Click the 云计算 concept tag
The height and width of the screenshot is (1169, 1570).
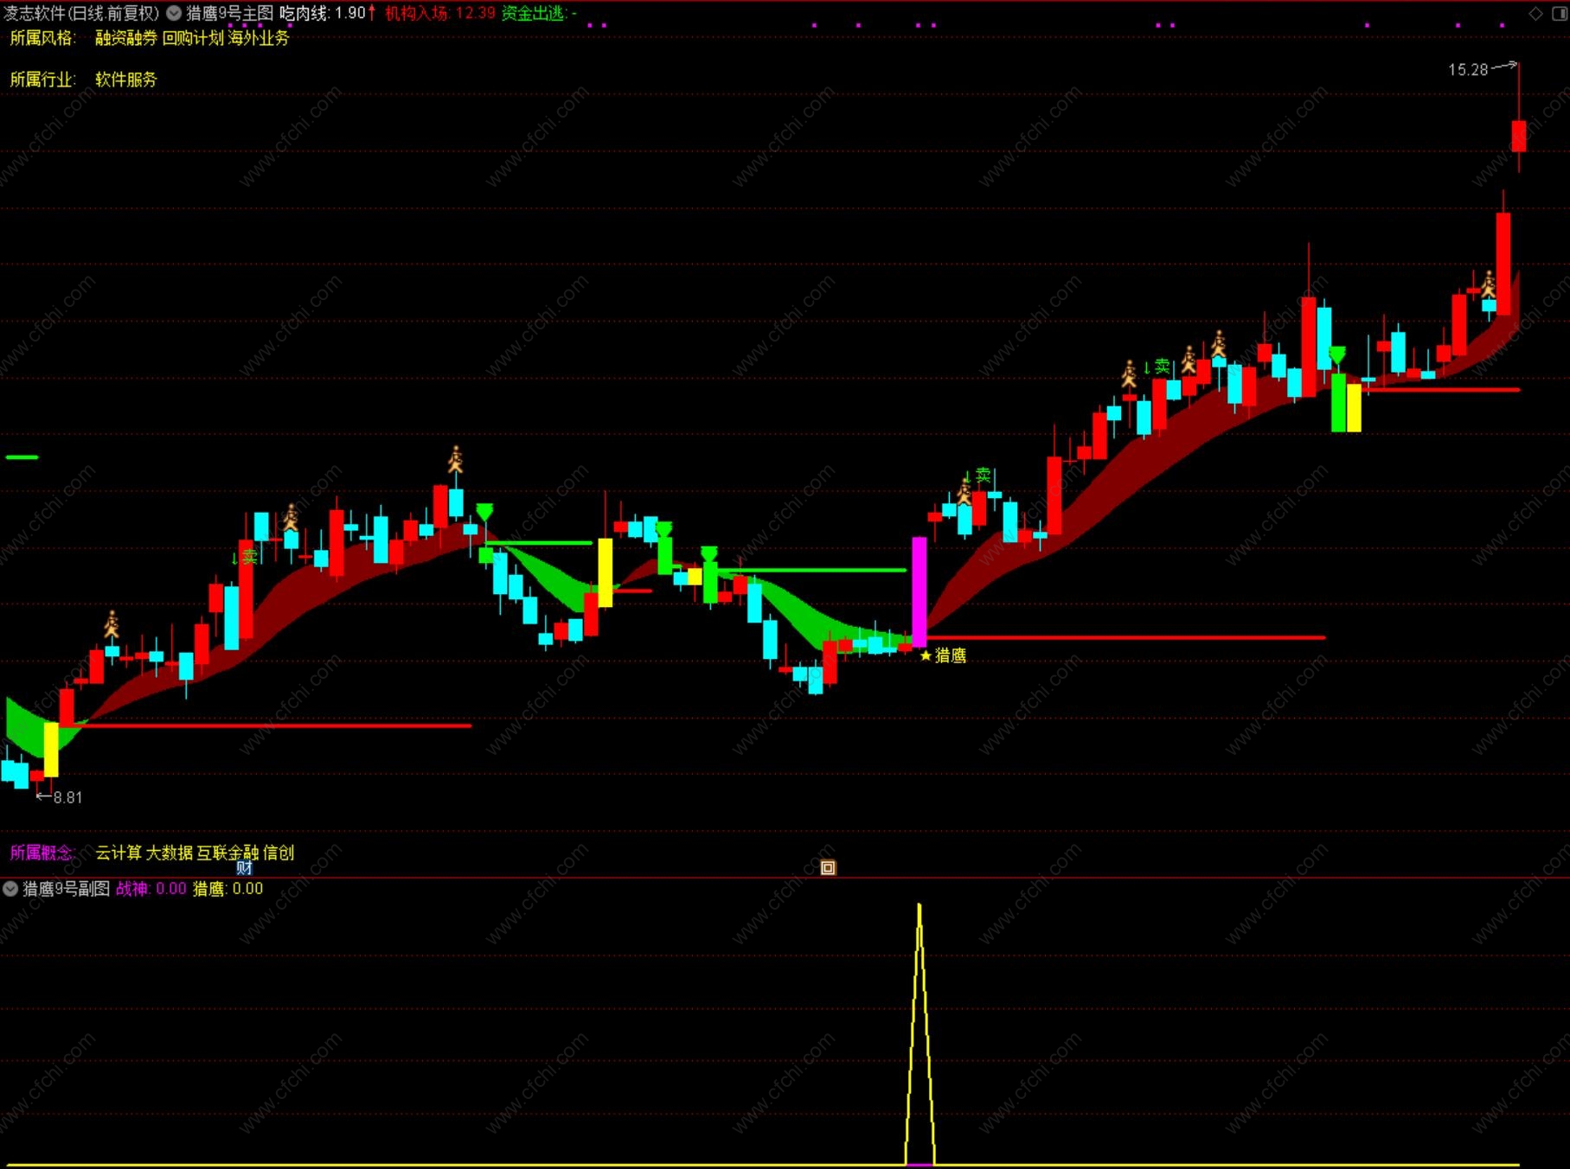(119, 853)
